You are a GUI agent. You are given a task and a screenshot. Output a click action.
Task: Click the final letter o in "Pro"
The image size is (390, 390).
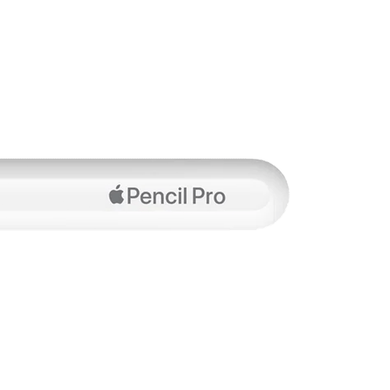pyautogui.click(x=219, y=198)
